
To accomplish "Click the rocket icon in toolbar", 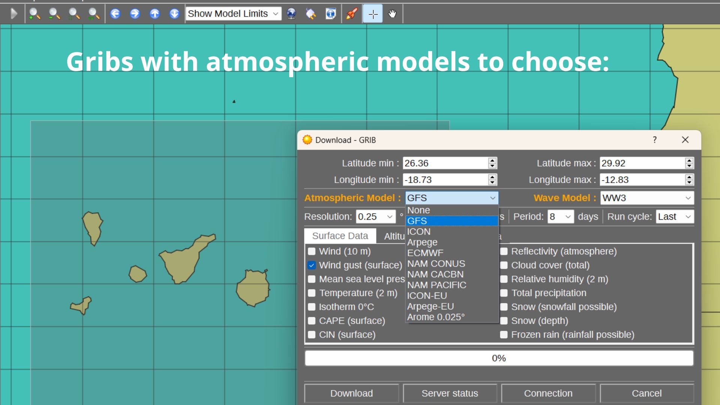I will pos(351,14).
